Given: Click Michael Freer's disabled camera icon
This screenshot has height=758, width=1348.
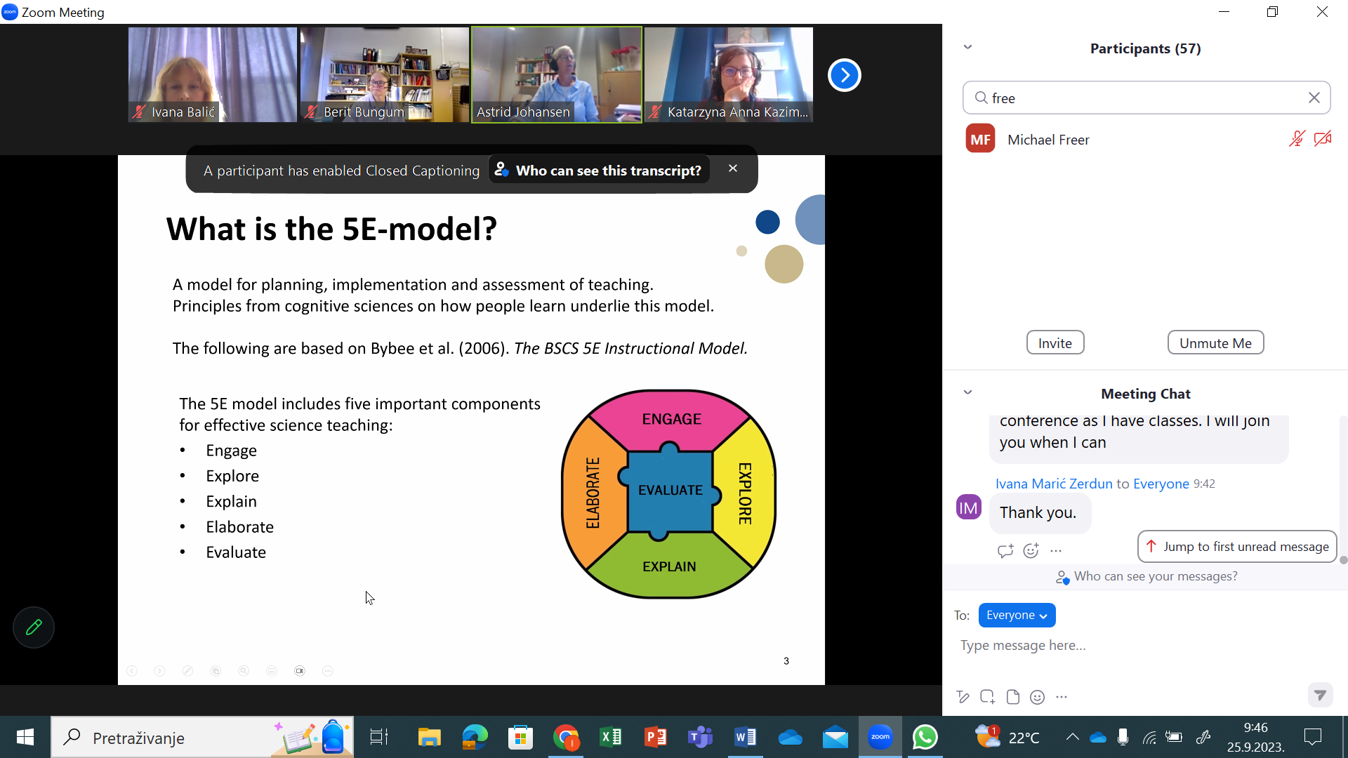Looking at the screenshot, I should [1323, 139].
